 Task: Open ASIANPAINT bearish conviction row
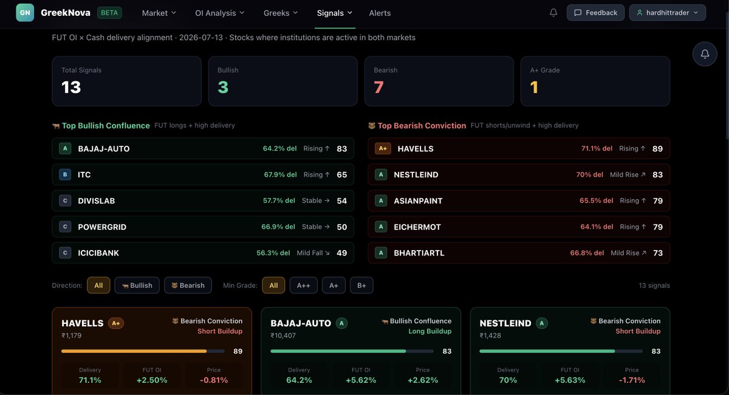(519, 201)
